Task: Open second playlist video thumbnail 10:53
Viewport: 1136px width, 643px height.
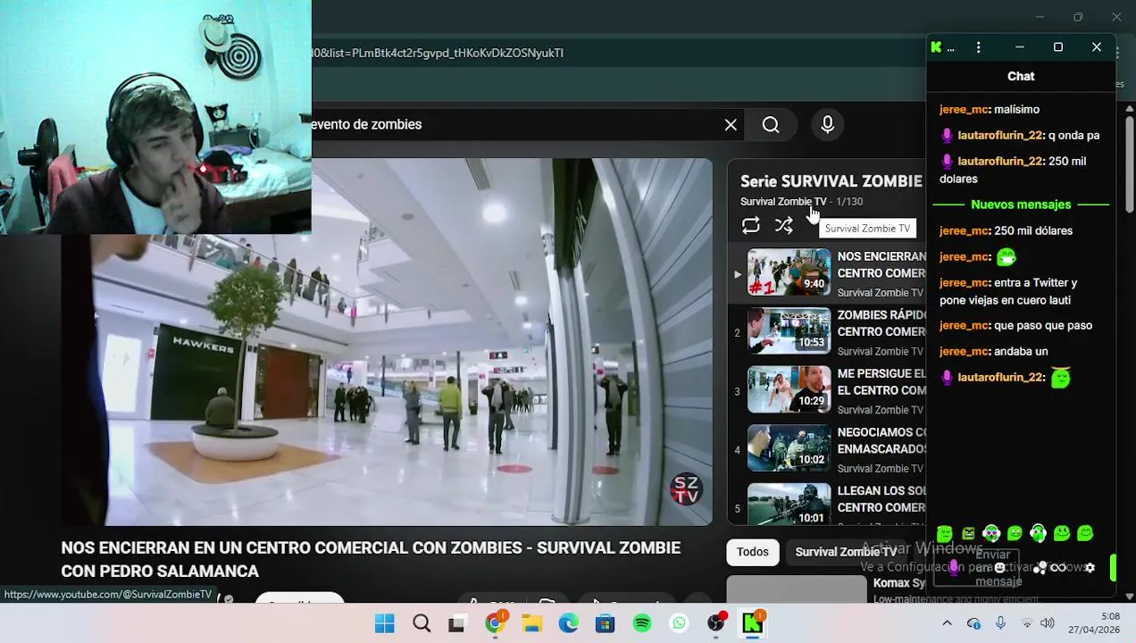Action: point(789,330)
